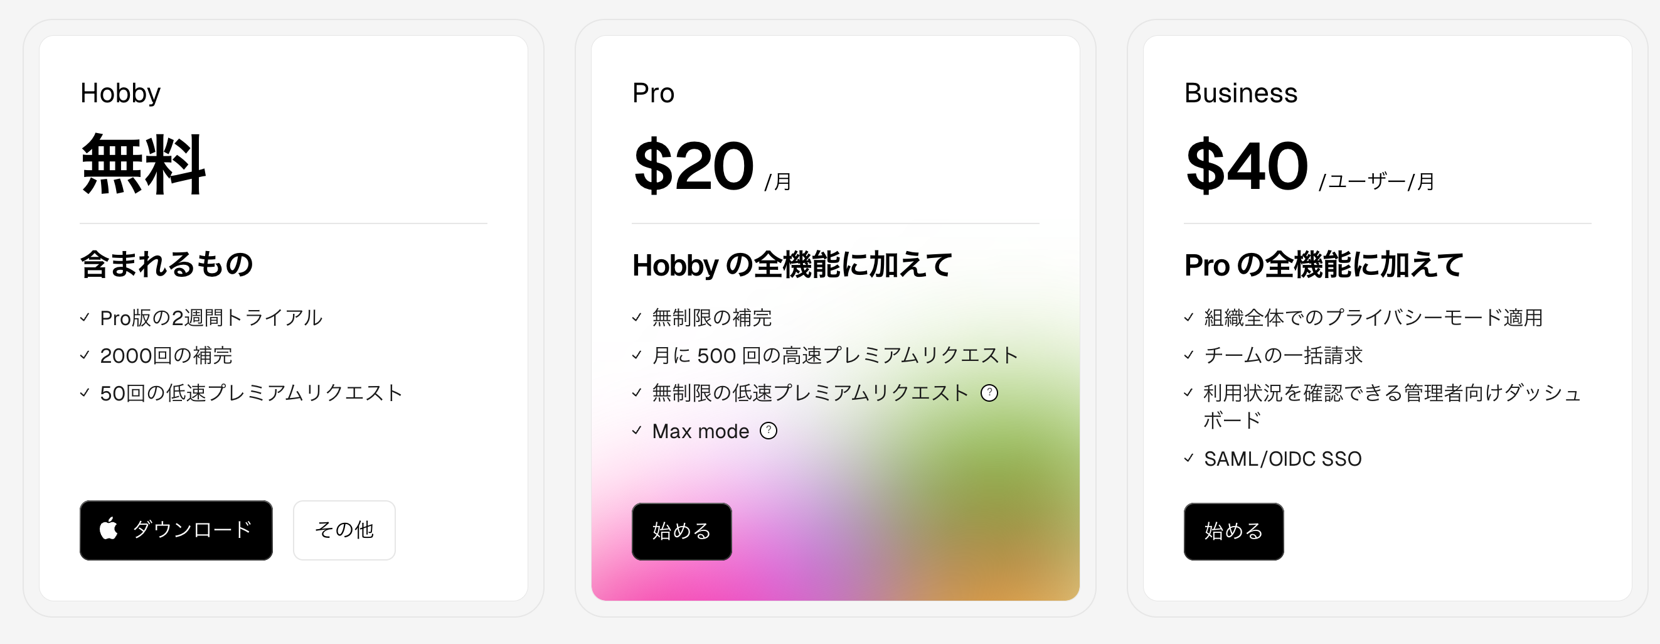Click checkmark beside 2000回の補完
1660x644 pixels.
[x=85, y=355]
